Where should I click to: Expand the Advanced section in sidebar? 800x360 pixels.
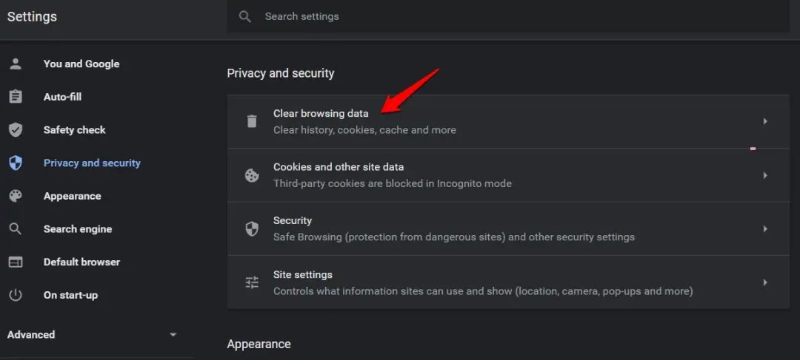[x=173, y=335]
